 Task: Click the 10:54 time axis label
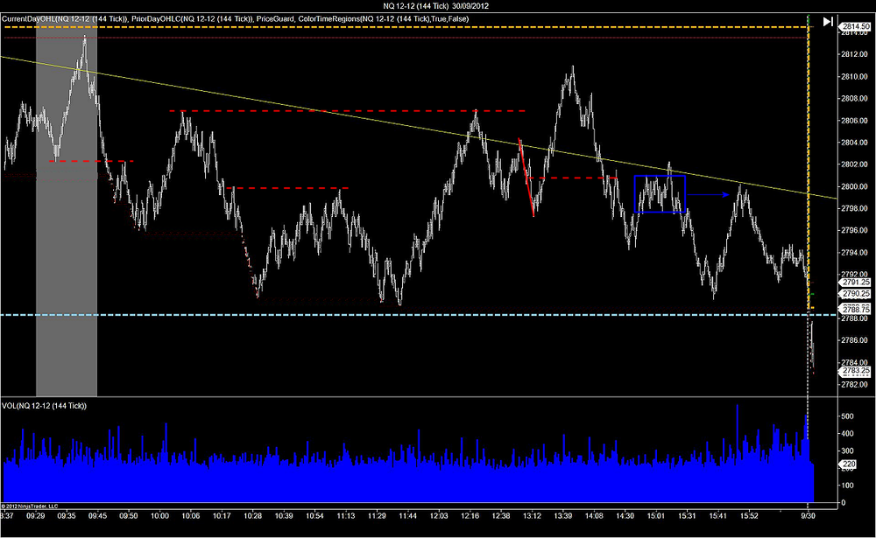click(x=314, y=515)
